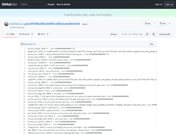
Task: Click the 'gs_chipid 24576' line text
Action: coord(69,113)
